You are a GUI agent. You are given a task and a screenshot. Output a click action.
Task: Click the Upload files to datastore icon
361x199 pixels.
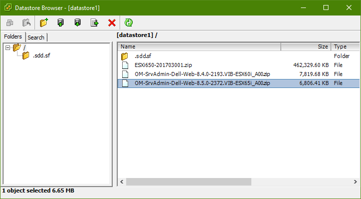click(x=61, y=22)
